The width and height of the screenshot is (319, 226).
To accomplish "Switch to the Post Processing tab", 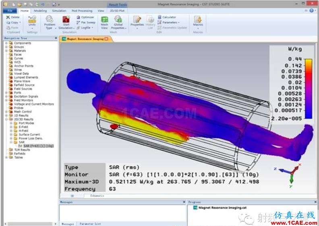I will coord(82,11).
